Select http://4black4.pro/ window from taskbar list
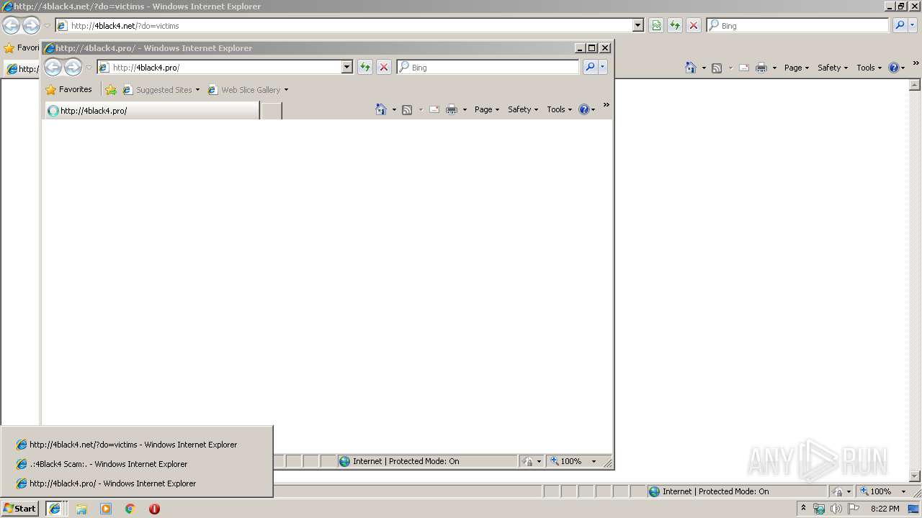Screen dimensions: 922x518 coord(136,483)
